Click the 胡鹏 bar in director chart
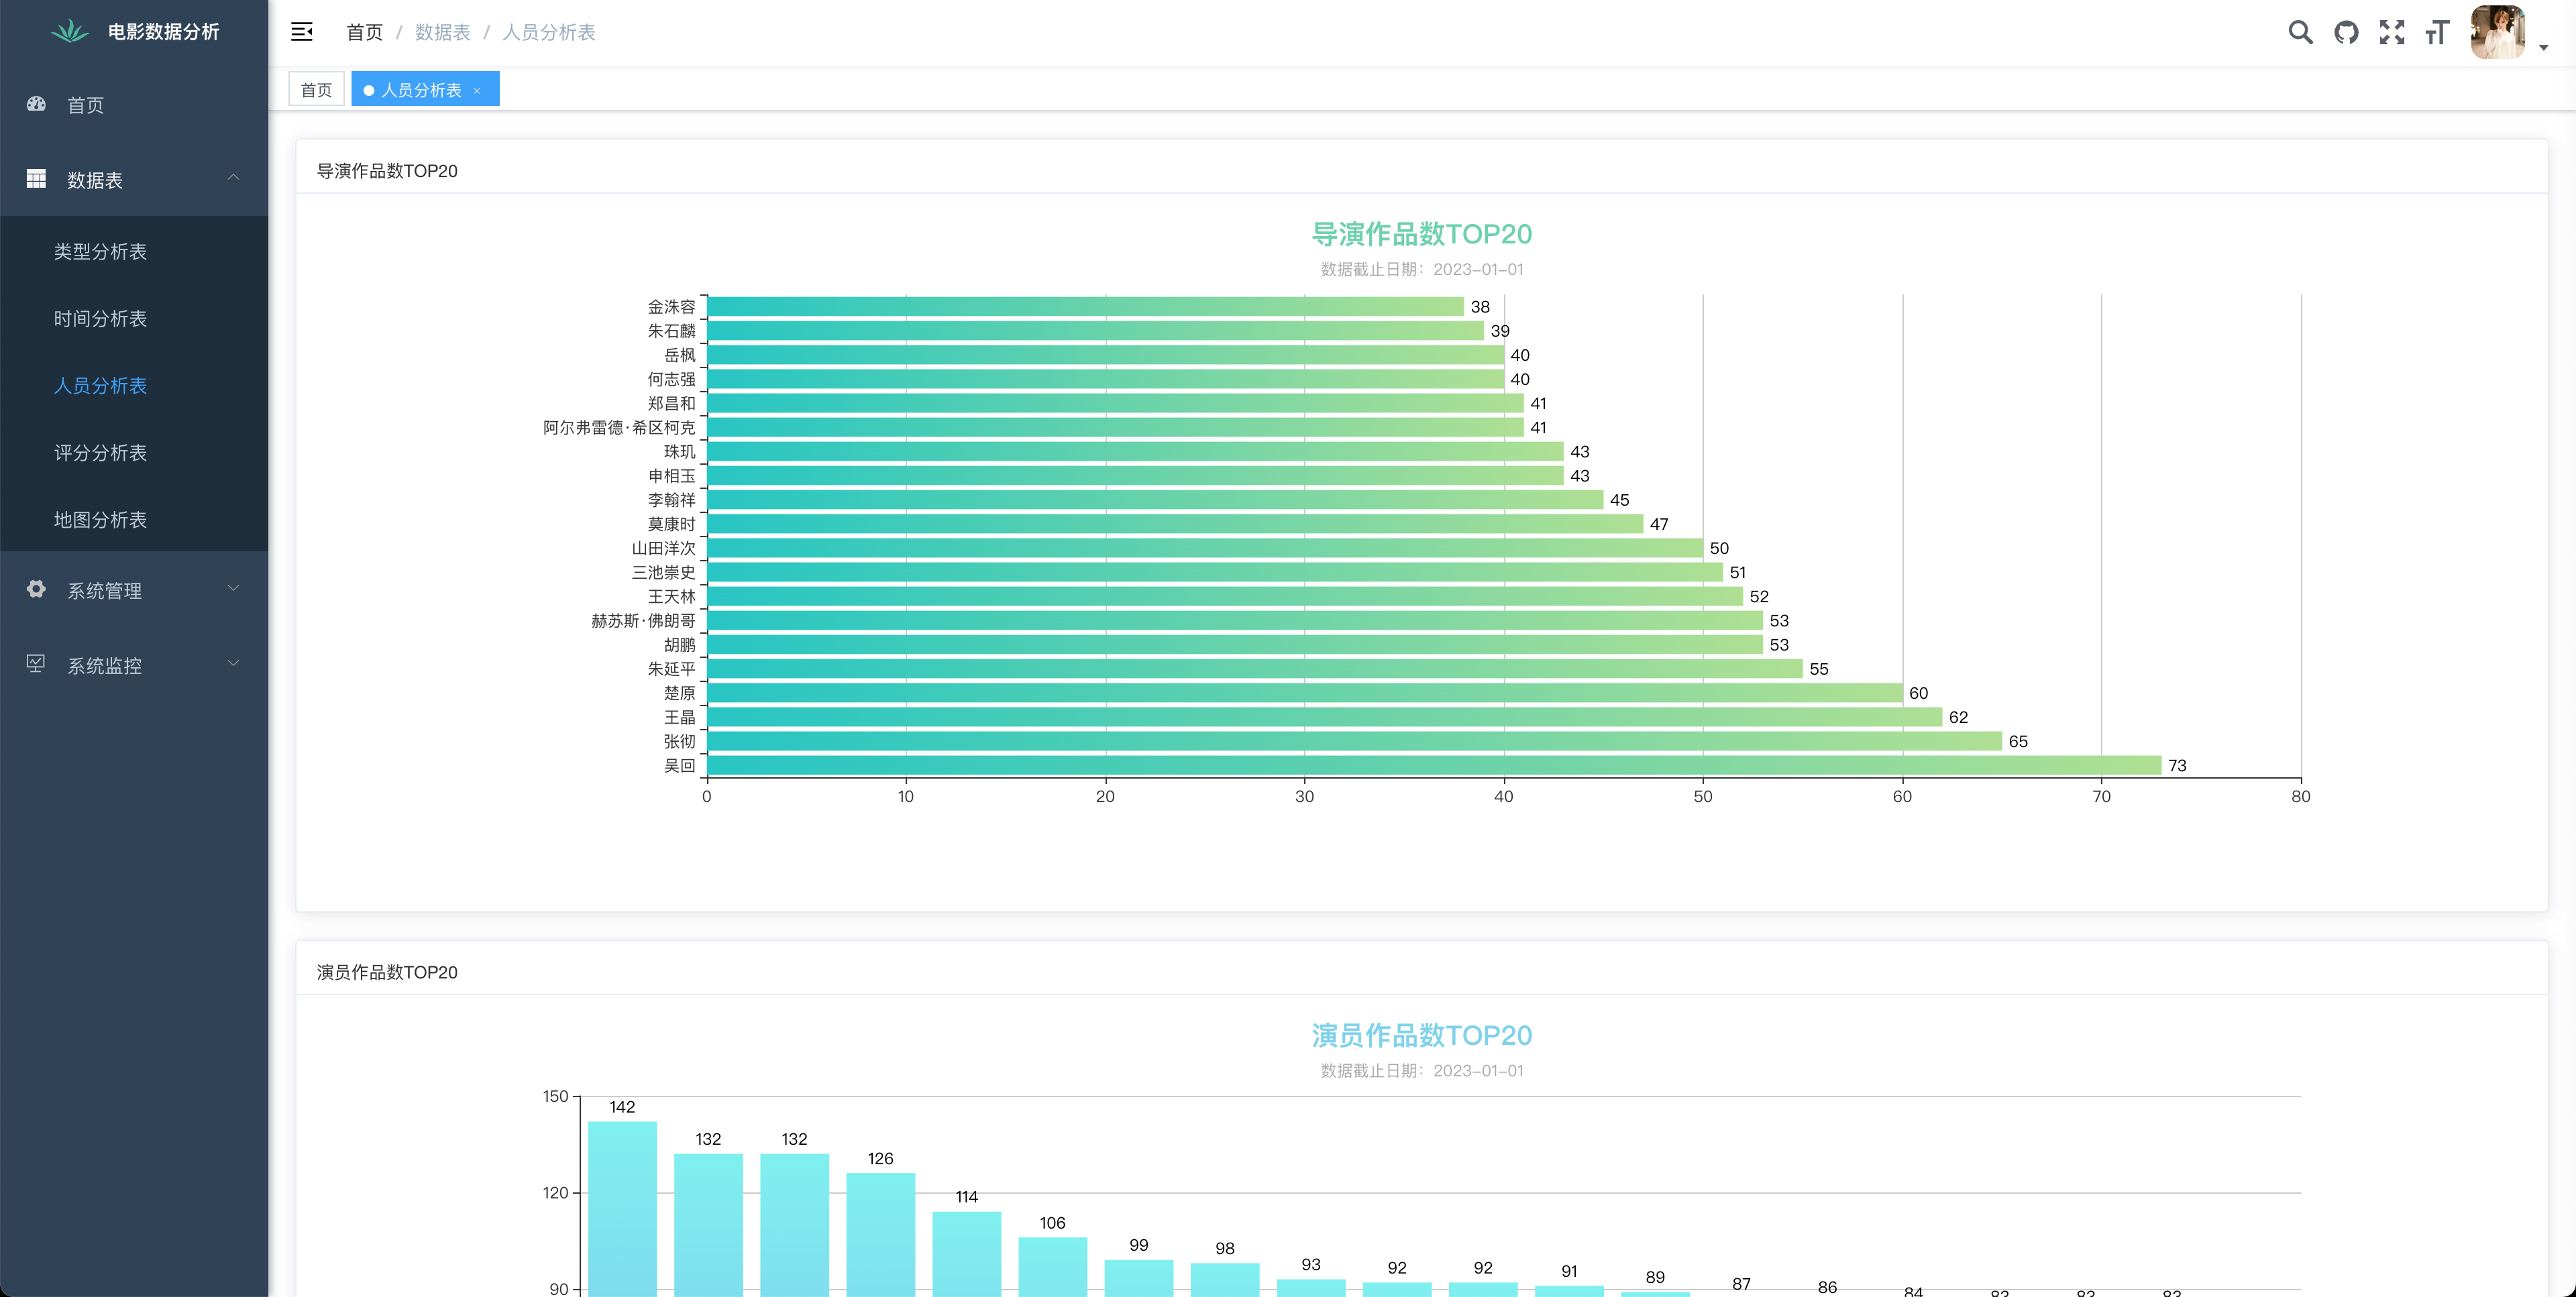2576x1297 pixels. pos(1235,644)
